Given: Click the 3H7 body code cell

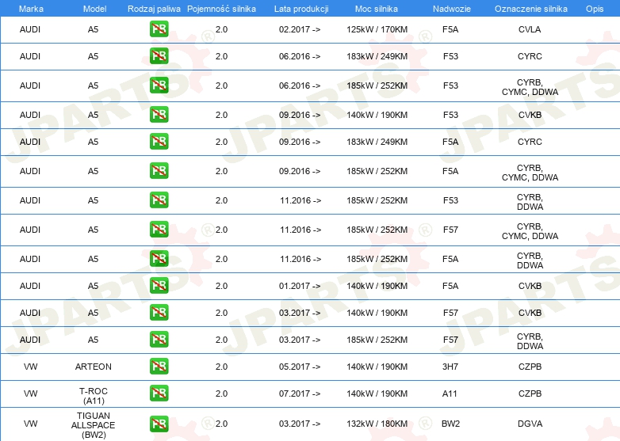Looking at the screenshot, I should (450, 367).
